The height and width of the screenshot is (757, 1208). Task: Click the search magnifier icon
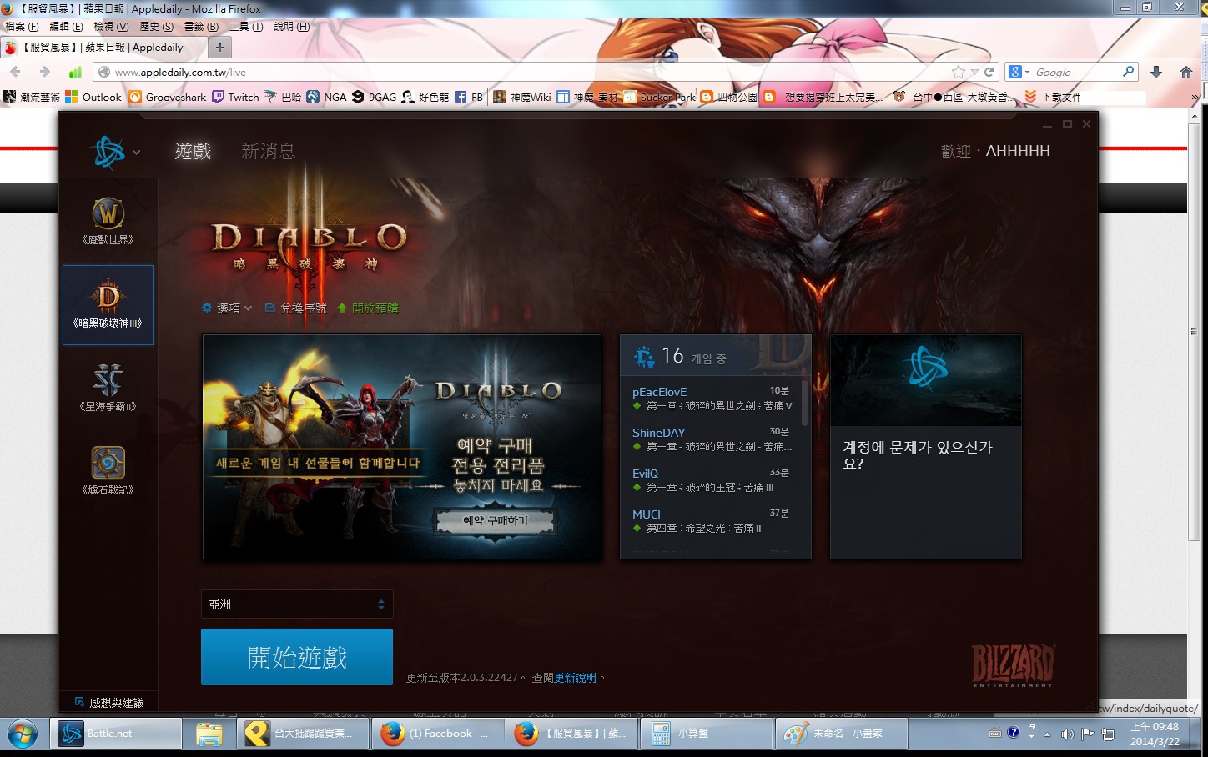(1128, 72)
